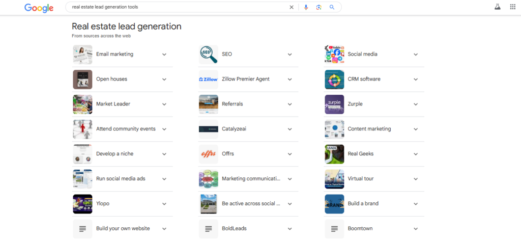Expand the Content marketing chevron
The image size is (521, 241).
click(x=416, y=129)
